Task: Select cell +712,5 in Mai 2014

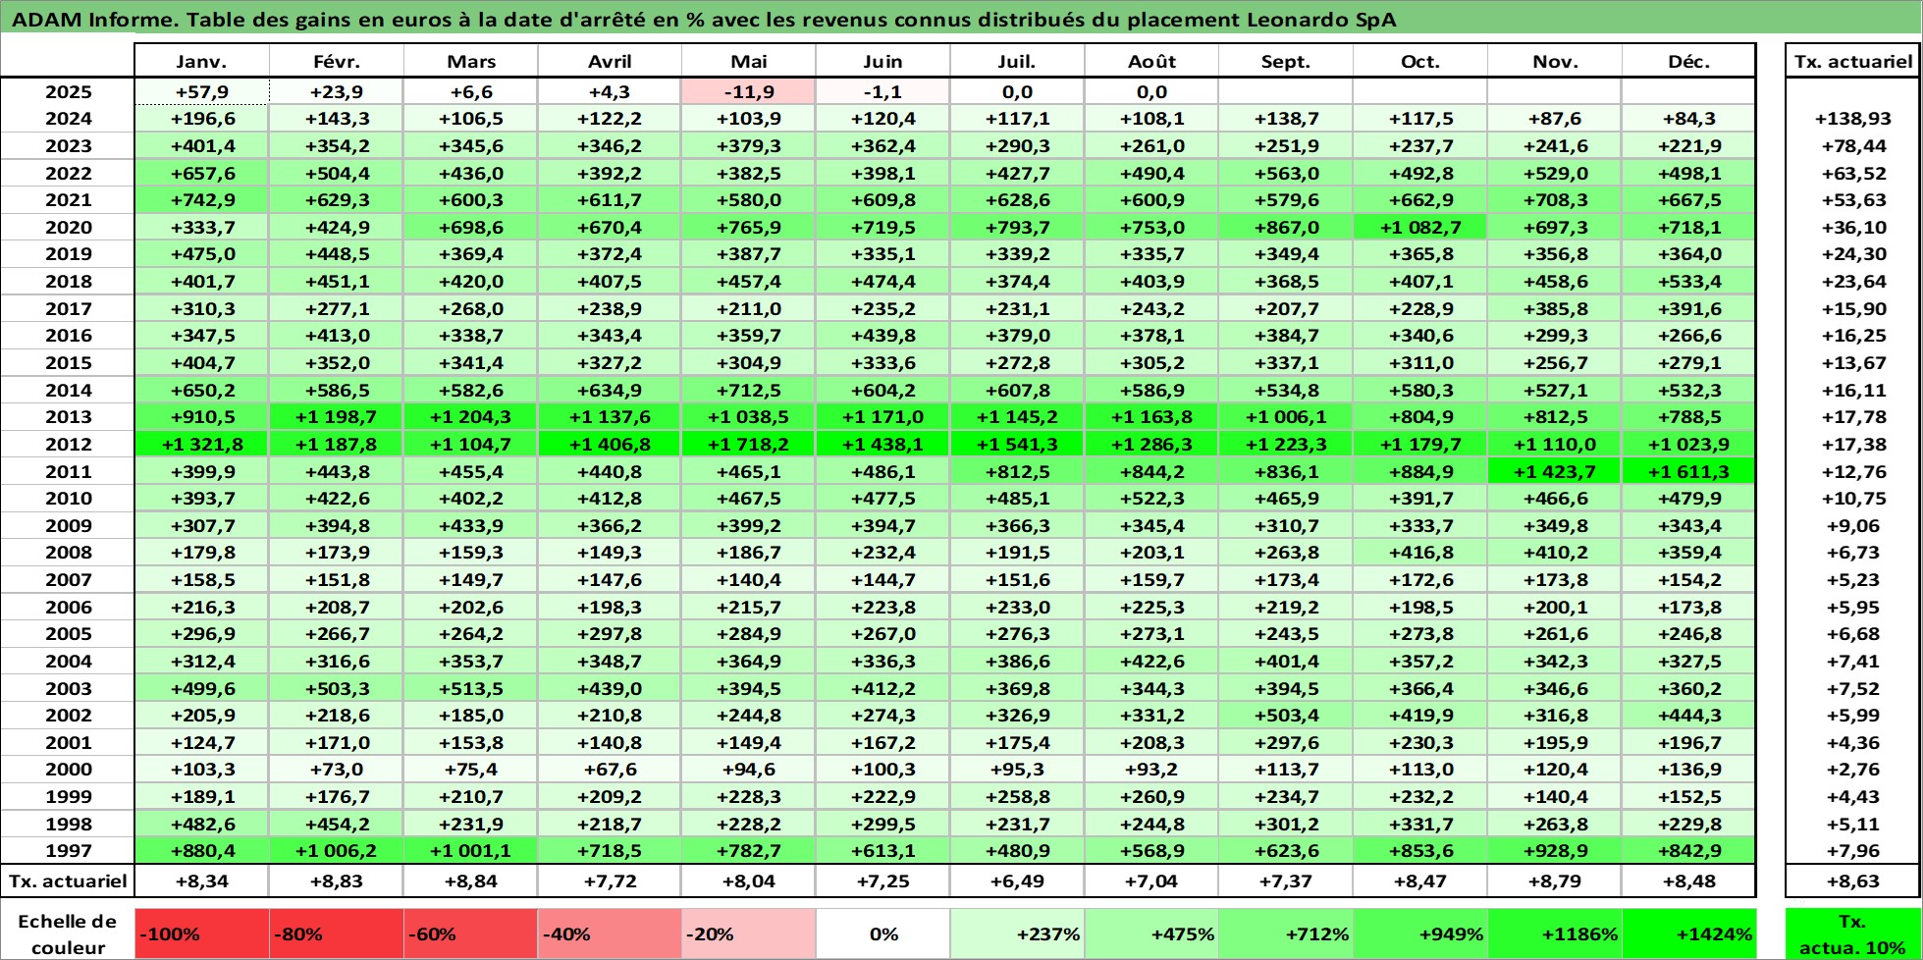Action: click(x=748, y=390)
